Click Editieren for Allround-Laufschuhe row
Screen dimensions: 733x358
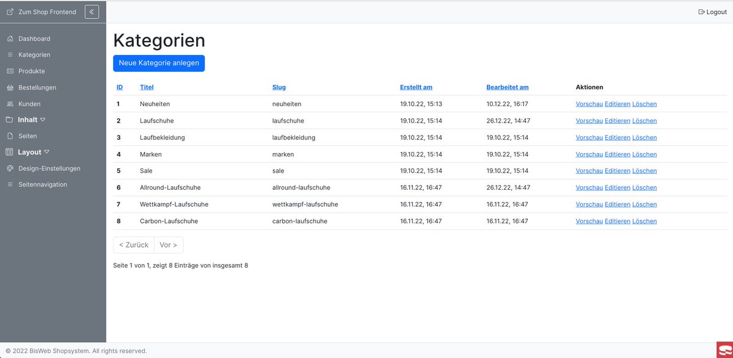pos(618,187)
